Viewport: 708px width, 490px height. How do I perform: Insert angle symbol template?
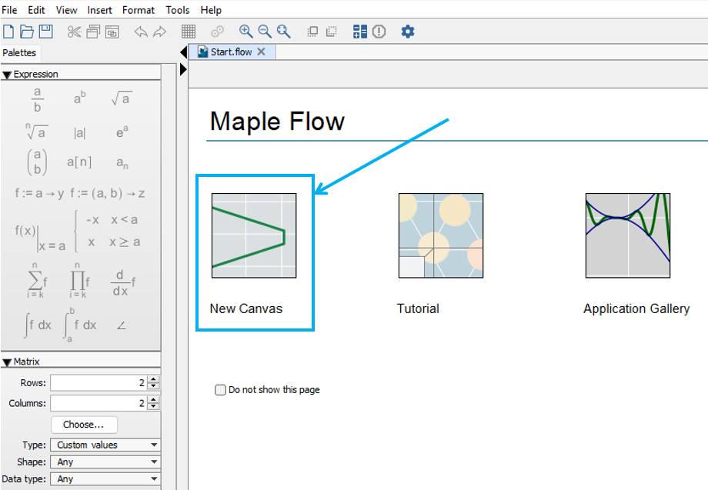(x=122, y=325)
